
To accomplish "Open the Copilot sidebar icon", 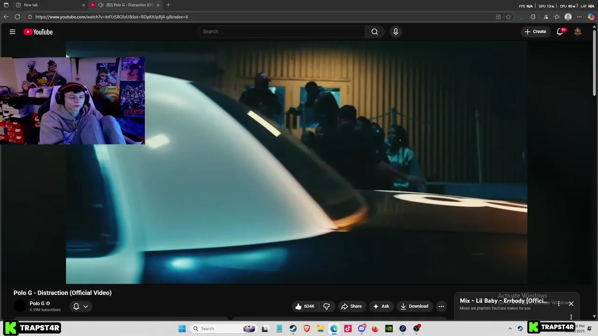I will (591, 17).
